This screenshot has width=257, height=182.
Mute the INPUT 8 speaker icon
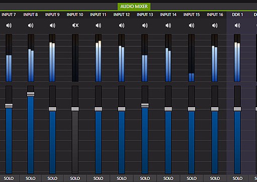tap(31, 26)
